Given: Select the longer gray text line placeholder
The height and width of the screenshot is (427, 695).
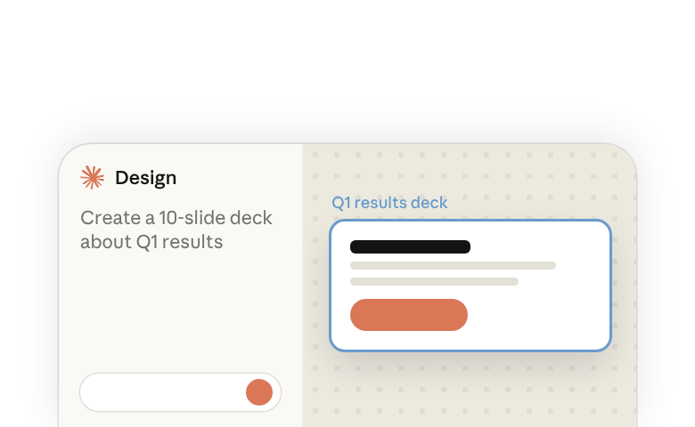Looking at the screenshot, I should (x=453, y=265).
